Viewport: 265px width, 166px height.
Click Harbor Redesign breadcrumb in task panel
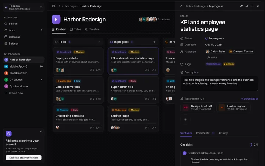point(195,6)
